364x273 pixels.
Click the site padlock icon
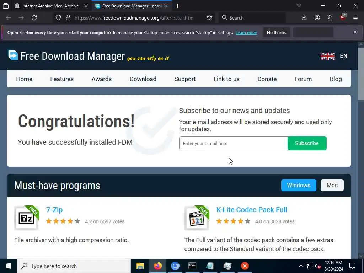(x=68, y=18)
